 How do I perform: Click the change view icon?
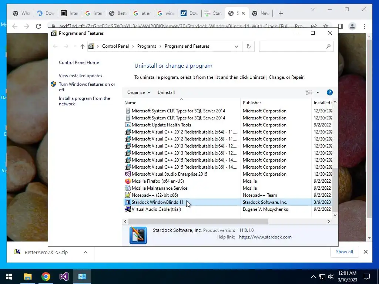[309, 92]
